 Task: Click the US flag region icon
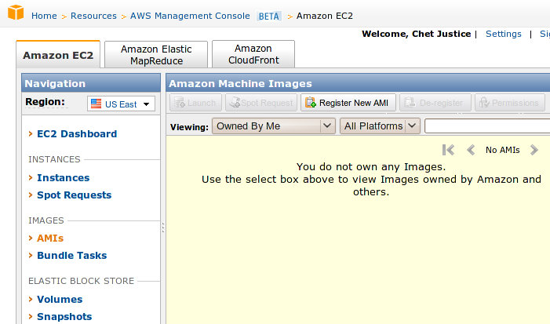[96, 104]
